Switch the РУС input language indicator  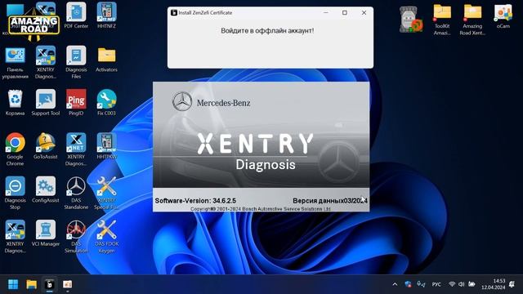point(436,284)
